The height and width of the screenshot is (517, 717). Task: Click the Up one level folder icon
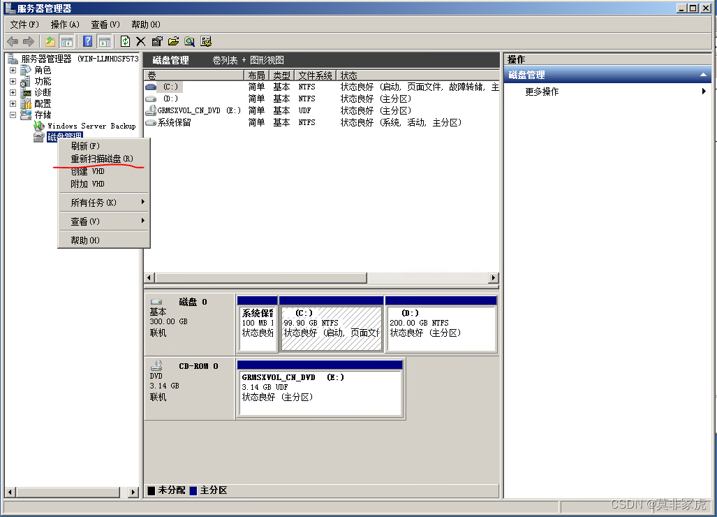tap(50, 41)
